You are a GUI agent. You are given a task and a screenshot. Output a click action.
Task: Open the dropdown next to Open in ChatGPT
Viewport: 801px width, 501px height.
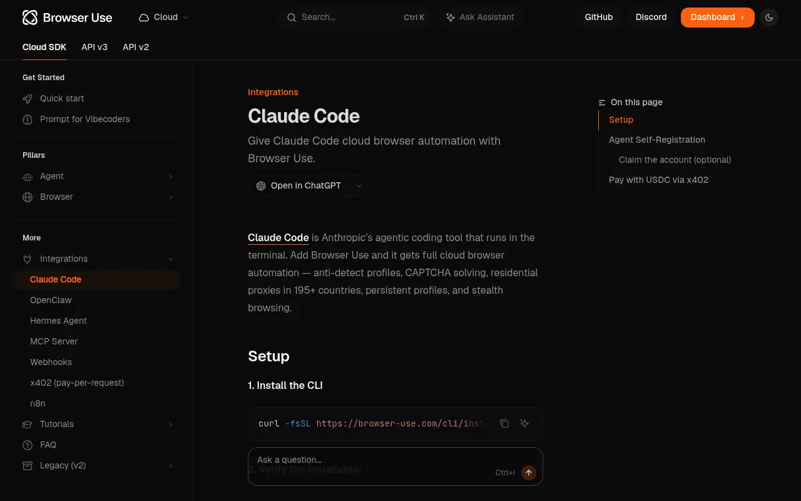(x=359, y=186)
